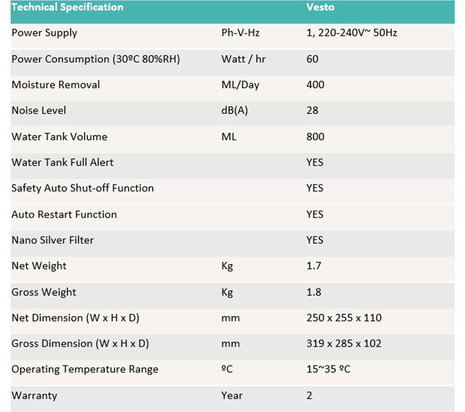Select the Watt / hr unit cell
Image resolution: width=465 pixels, height=412 pixels.
[244, 59]
